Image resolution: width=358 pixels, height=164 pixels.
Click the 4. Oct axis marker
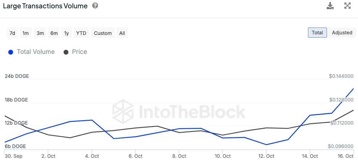92,156
